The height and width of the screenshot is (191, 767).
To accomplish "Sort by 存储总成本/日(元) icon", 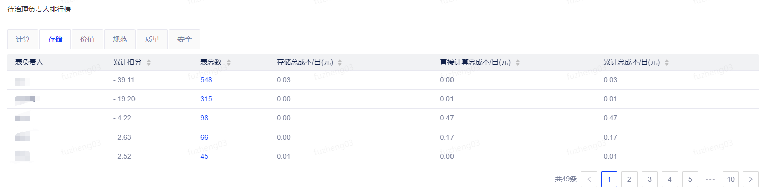I will point(340,62).
